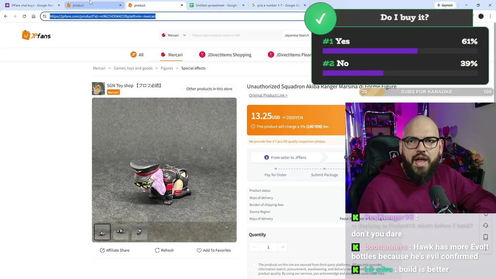
Task: Close the pick a number 1-7 tab
Action: [305, 5]
